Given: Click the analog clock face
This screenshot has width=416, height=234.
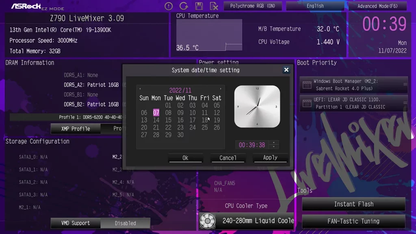Looking at the screenshot, I should [x=257, y=106].
